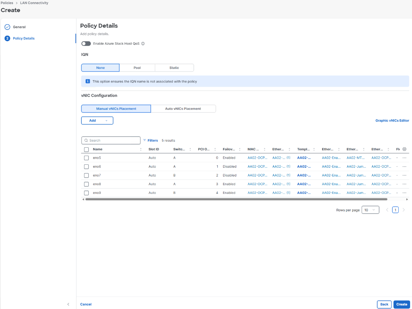Open LAN Connectivity breadcrumb link
Viewport: 412px width, 309px height.
click(x=34, y=3)
